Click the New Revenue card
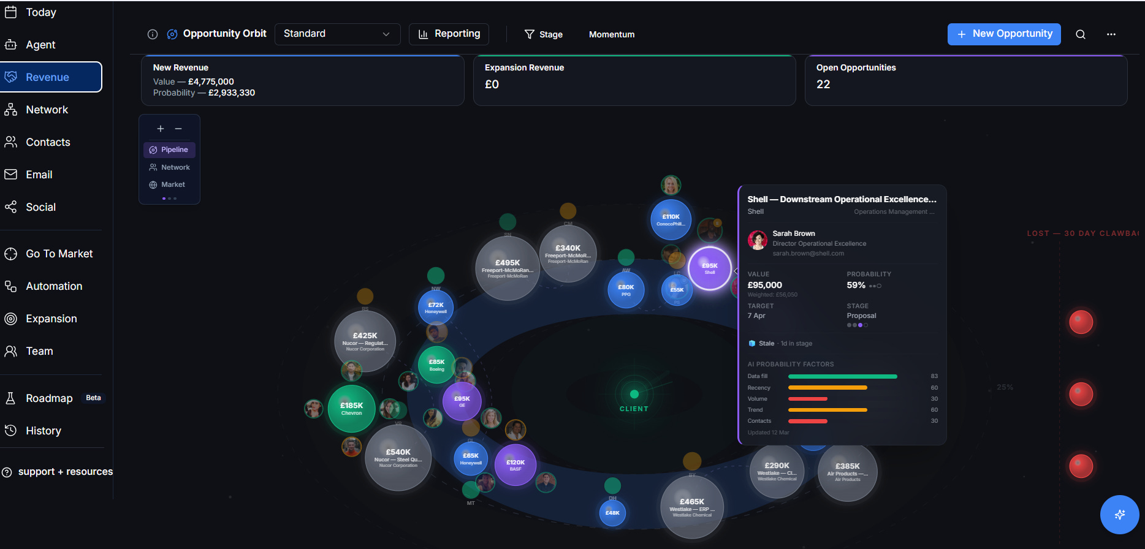 click(303, 80)
